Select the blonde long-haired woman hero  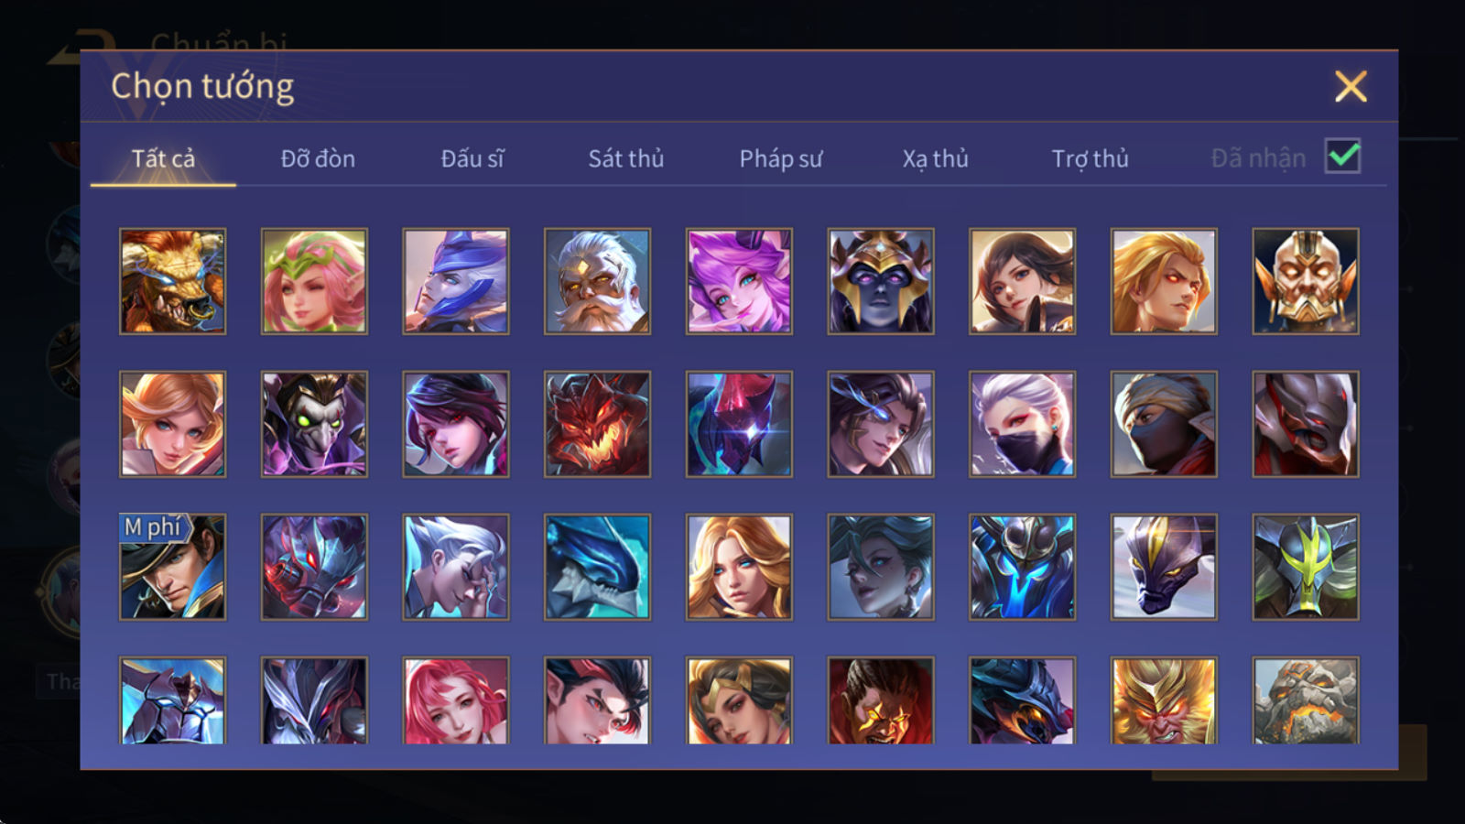coord(739,567)
